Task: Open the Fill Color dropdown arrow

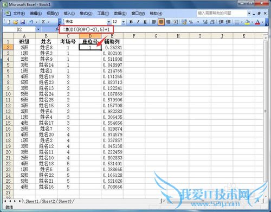Action: coord(252,22)
